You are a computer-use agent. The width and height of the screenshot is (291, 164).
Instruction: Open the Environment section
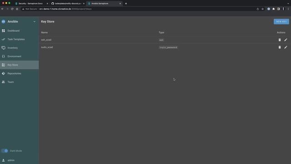19,56
